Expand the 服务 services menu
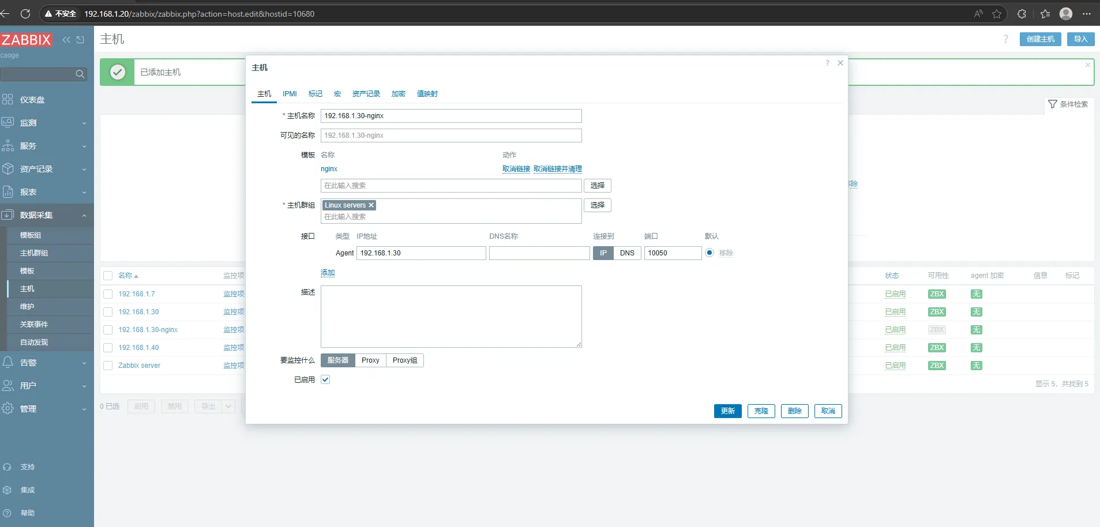Image resolution: width=1100 pixels, height=527 pixels. coord(46,146)
